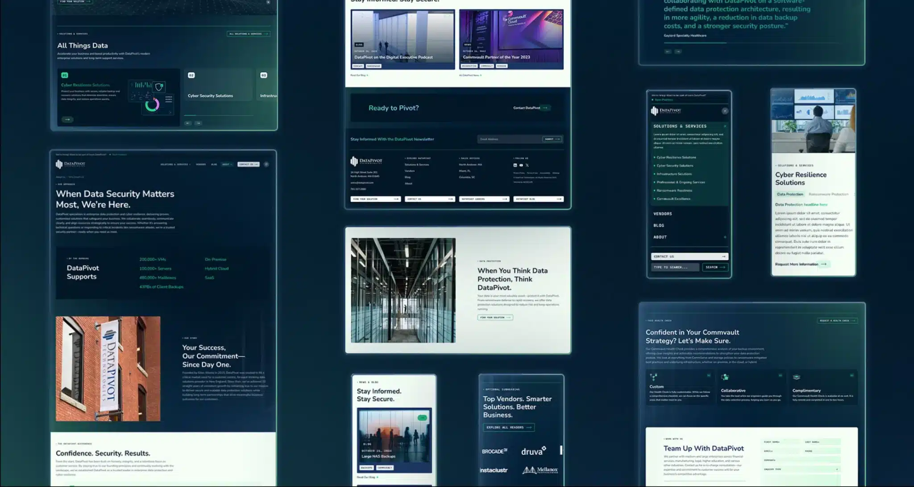Click Cyber Security Solutions in the mobile menu
Screen dimensions: 914x487
675,165
